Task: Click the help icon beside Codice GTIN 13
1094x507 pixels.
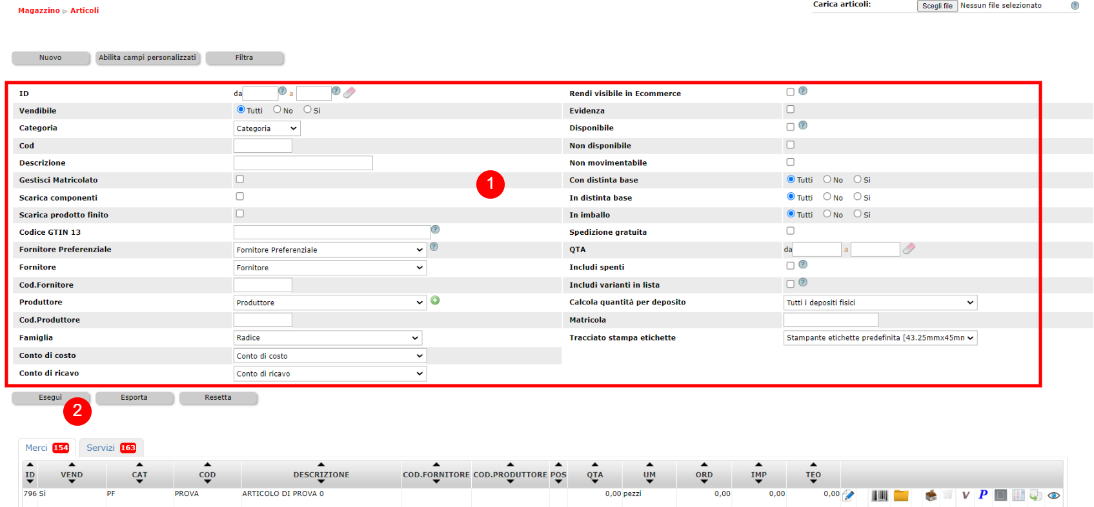Action: click(435, 230)
